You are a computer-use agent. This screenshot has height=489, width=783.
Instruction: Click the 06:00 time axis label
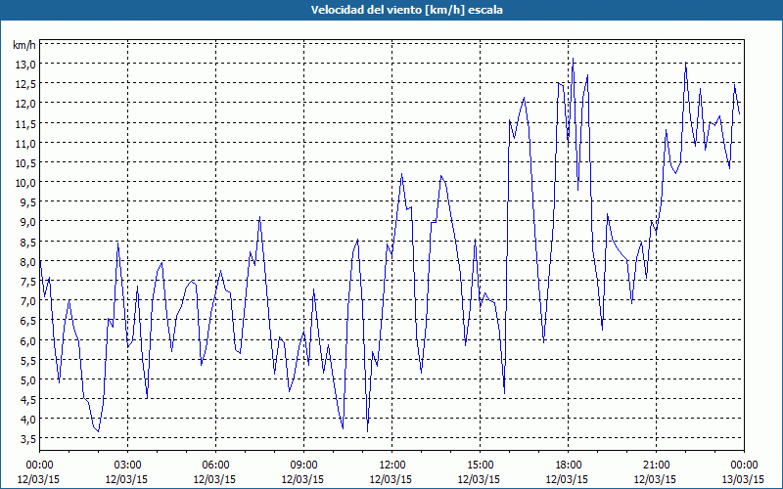[215, 466]
